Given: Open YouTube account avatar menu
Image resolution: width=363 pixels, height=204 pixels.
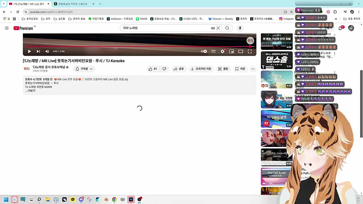Looking at the screenshot, I should tap(351, 28).
